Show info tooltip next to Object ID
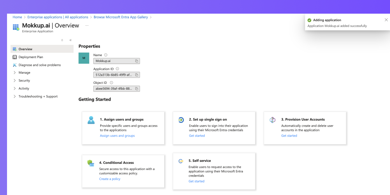This screenshot has height=195, width=390. click(x=112, y=83)
